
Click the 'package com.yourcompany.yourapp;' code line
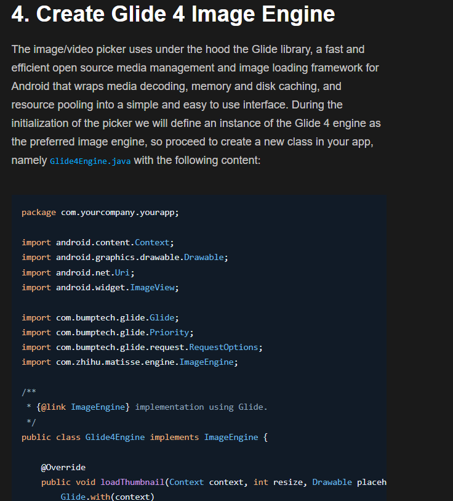point(100,213)
